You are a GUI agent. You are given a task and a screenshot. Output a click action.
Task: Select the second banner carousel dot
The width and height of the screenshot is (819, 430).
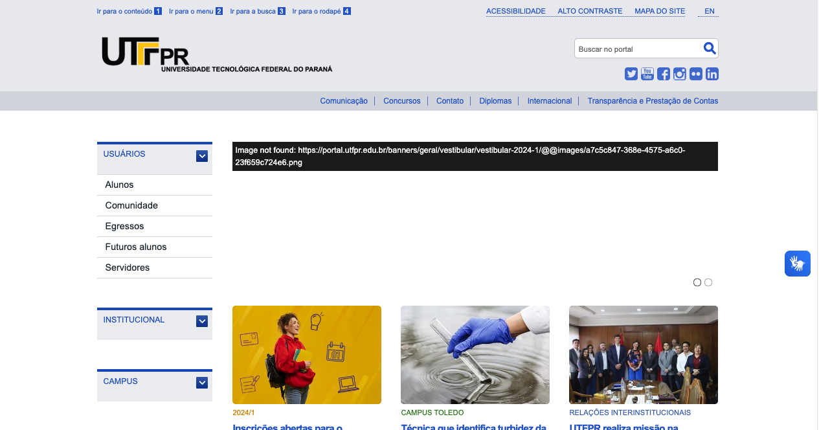click(x=708, y=282)
